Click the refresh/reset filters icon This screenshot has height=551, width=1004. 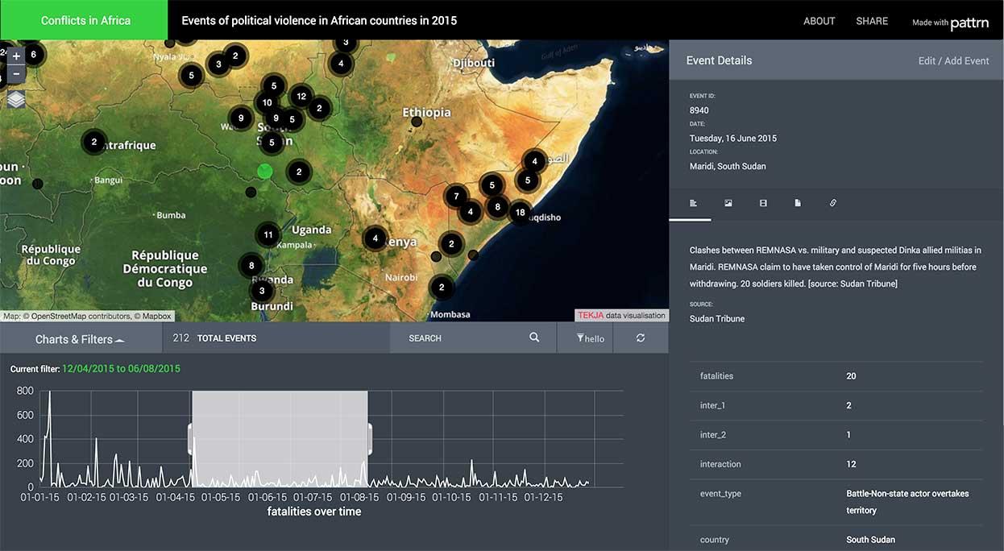coord(641,338)
